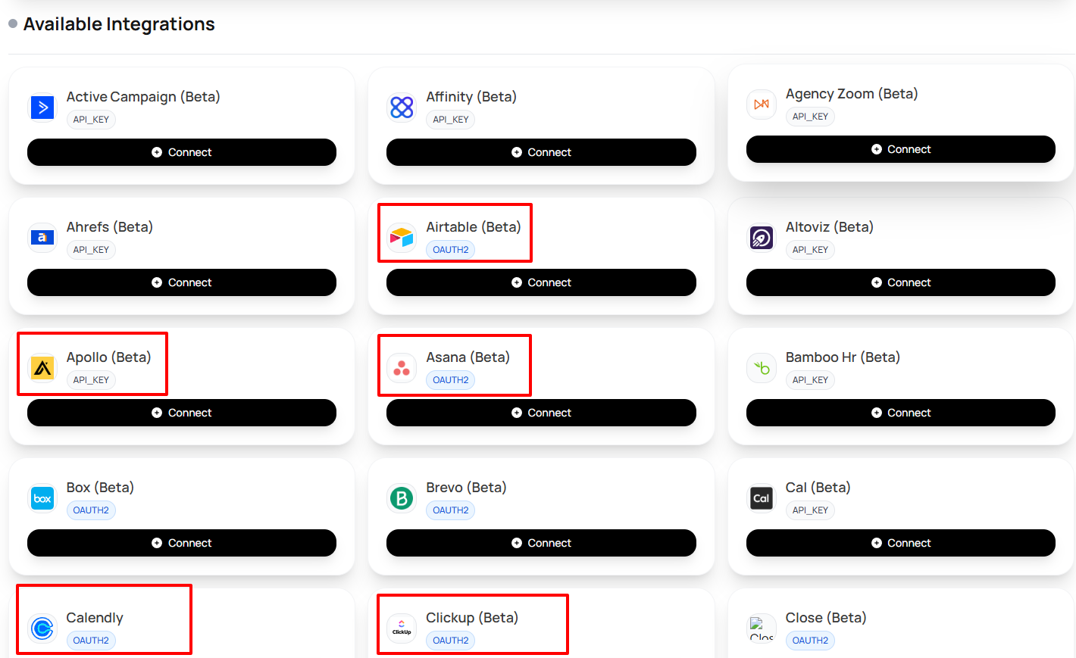
Task: Click the API_KEY badge under Agency Zoom
Action: click(x=810, y=117)
